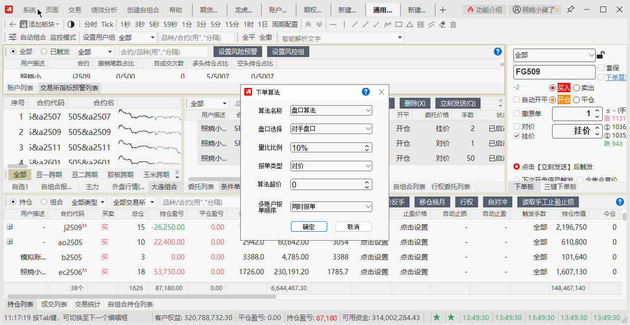Click the second green star in status bar
The image size is (630, 325).
(x=451, y=318)
